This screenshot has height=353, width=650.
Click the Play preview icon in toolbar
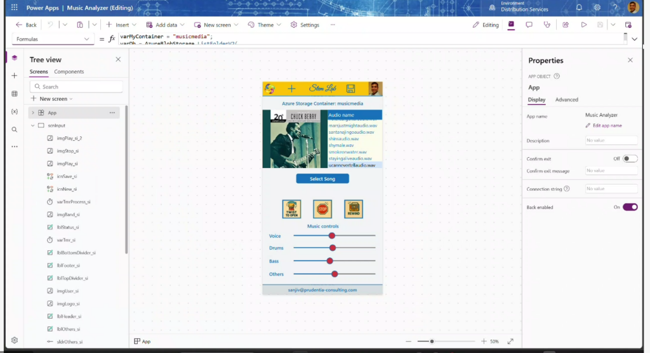(x=583, y=25)
